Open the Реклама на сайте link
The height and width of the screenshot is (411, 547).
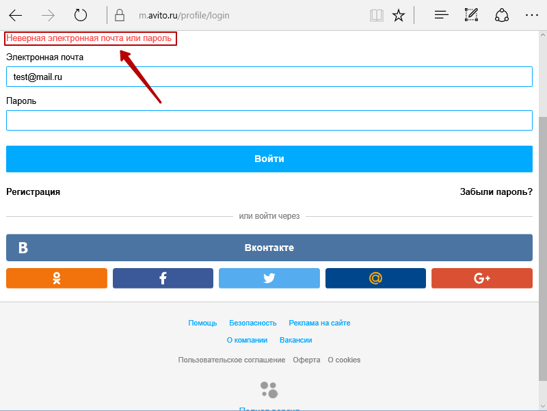(x=319, y=323)
